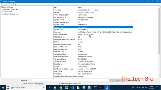The image size is (161, 90).
Task: Open the Windows Start menu
Action: click(3, 87)
